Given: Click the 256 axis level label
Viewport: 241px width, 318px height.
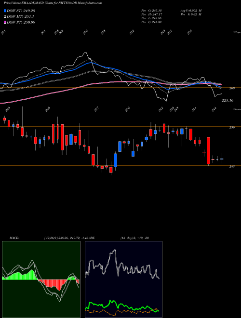Looking at the screenshot, I should click(232, 127).
